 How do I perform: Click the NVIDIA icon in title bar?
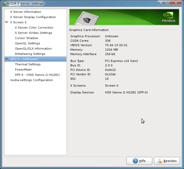click(4, 3)
